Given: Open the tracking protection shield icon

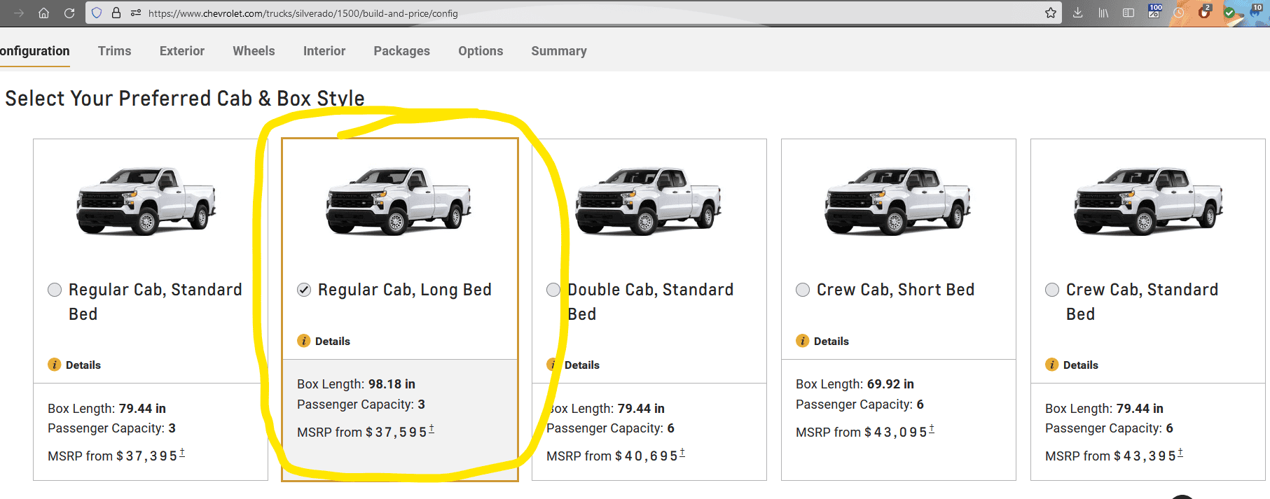Looking at the screenshot, I should (x=97, y=13).
